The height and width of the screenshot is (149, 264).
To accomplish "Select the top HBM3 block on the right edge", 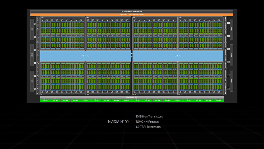I will coord(232,29).
